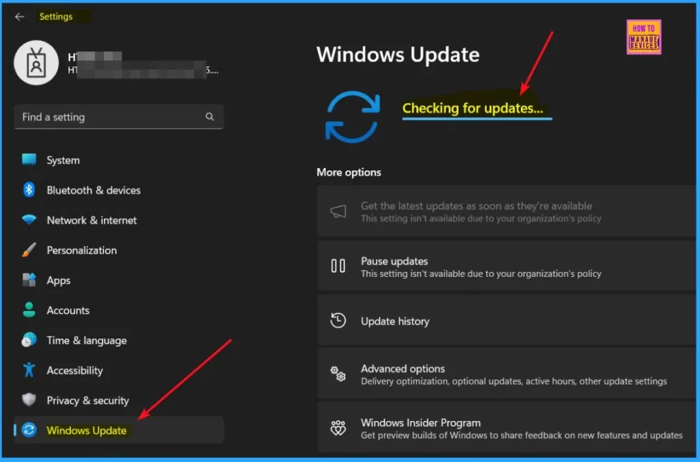Viewport: 700px width, 462px height.
Task: Open the Advanced options title text
Action: [x=403, y=368]
